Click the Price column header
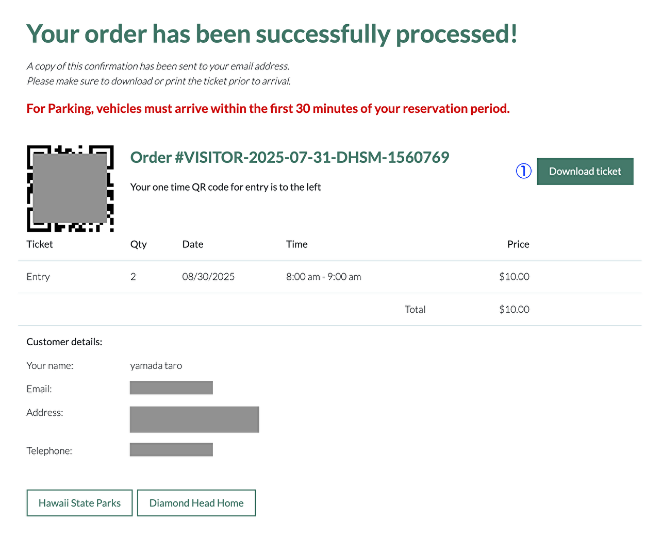 point(518,244)
